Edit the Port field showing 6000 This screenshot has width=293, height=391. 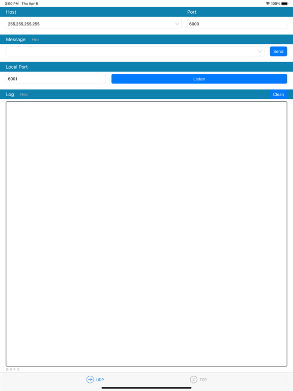pos(237,24)
